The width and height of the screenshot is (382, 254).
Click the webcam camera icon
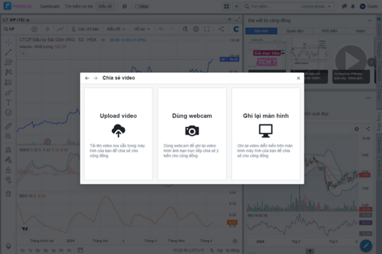coord(192,131)
